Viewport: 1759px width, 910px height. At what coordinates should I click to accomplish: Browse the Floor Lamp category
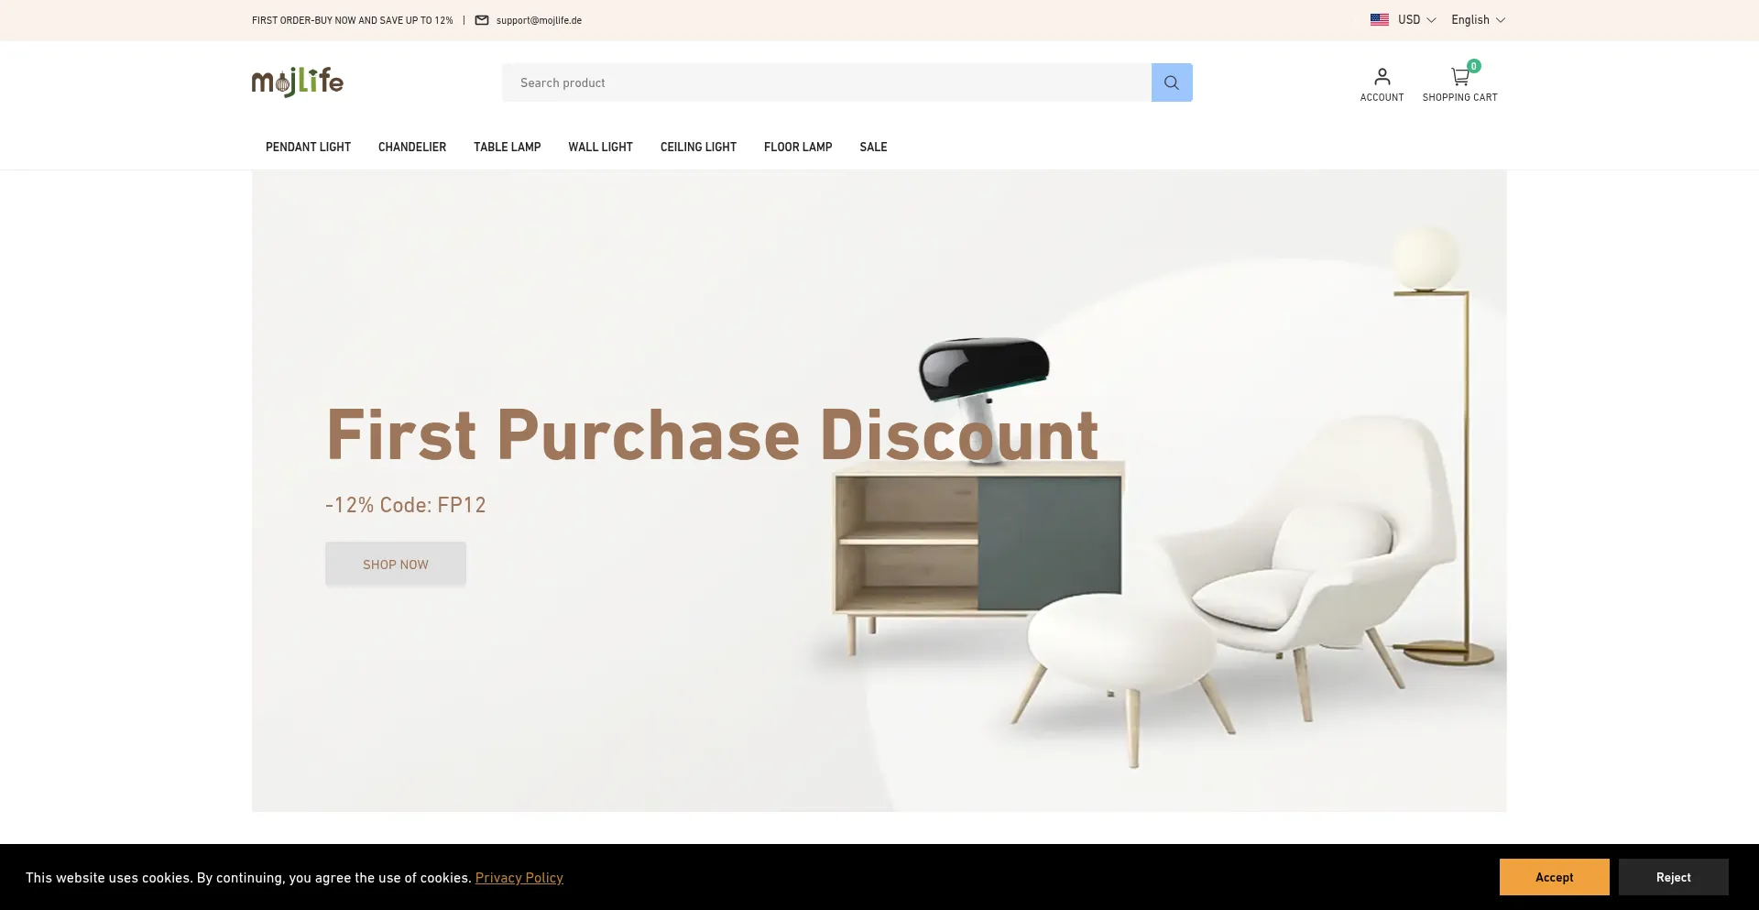coord(798,147)
